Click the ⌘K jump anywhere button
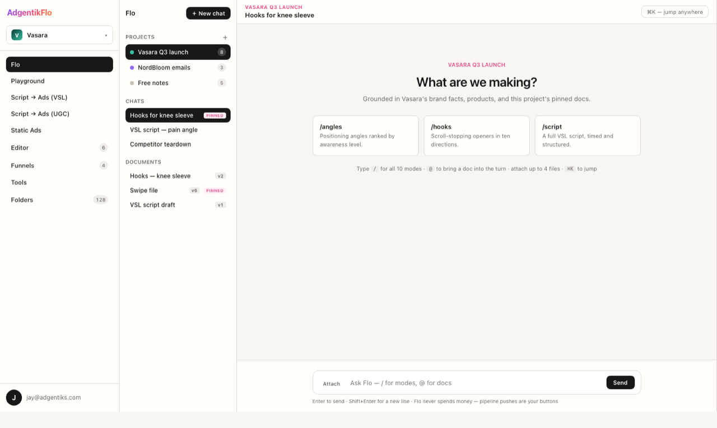The height and width of the screenshot is (428, 717). point(675,12)
